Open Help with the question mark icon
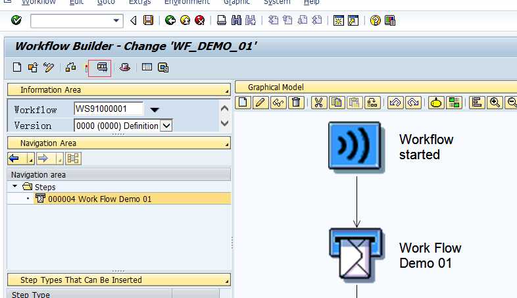Screen dimensions: 517x298 [x=375, y=20]
